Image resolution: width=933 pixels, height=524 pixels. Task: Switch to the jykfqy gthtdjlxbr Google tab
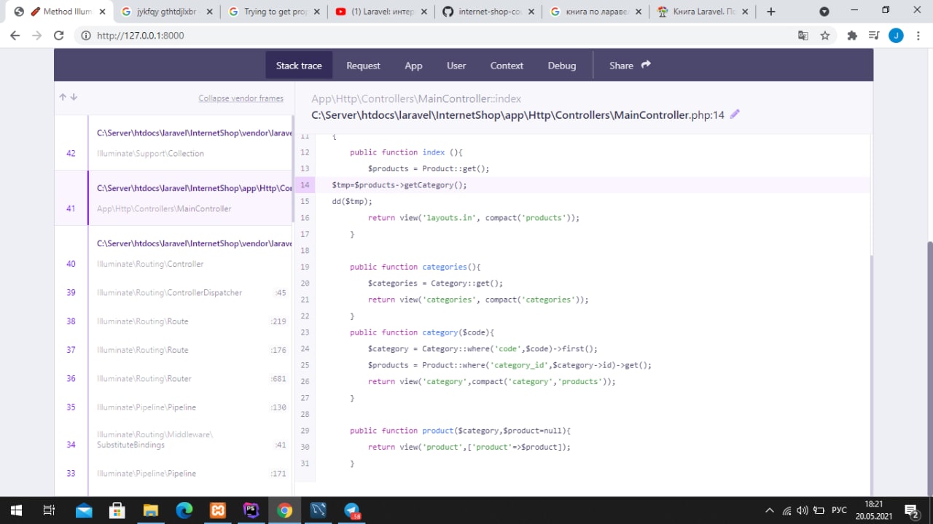point(167,12)
